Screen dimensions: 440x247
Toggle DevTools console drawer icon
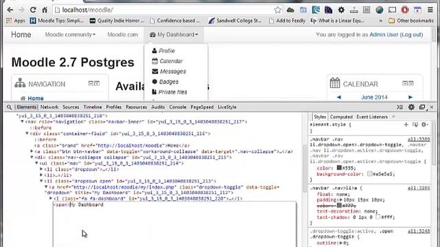(x=400, y=107)
